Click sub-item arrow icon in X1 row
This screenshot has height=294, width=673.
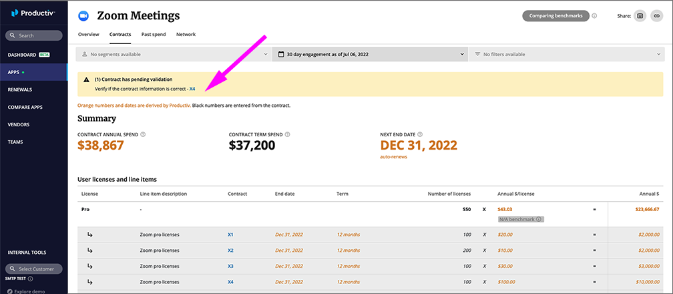[89, 235]
